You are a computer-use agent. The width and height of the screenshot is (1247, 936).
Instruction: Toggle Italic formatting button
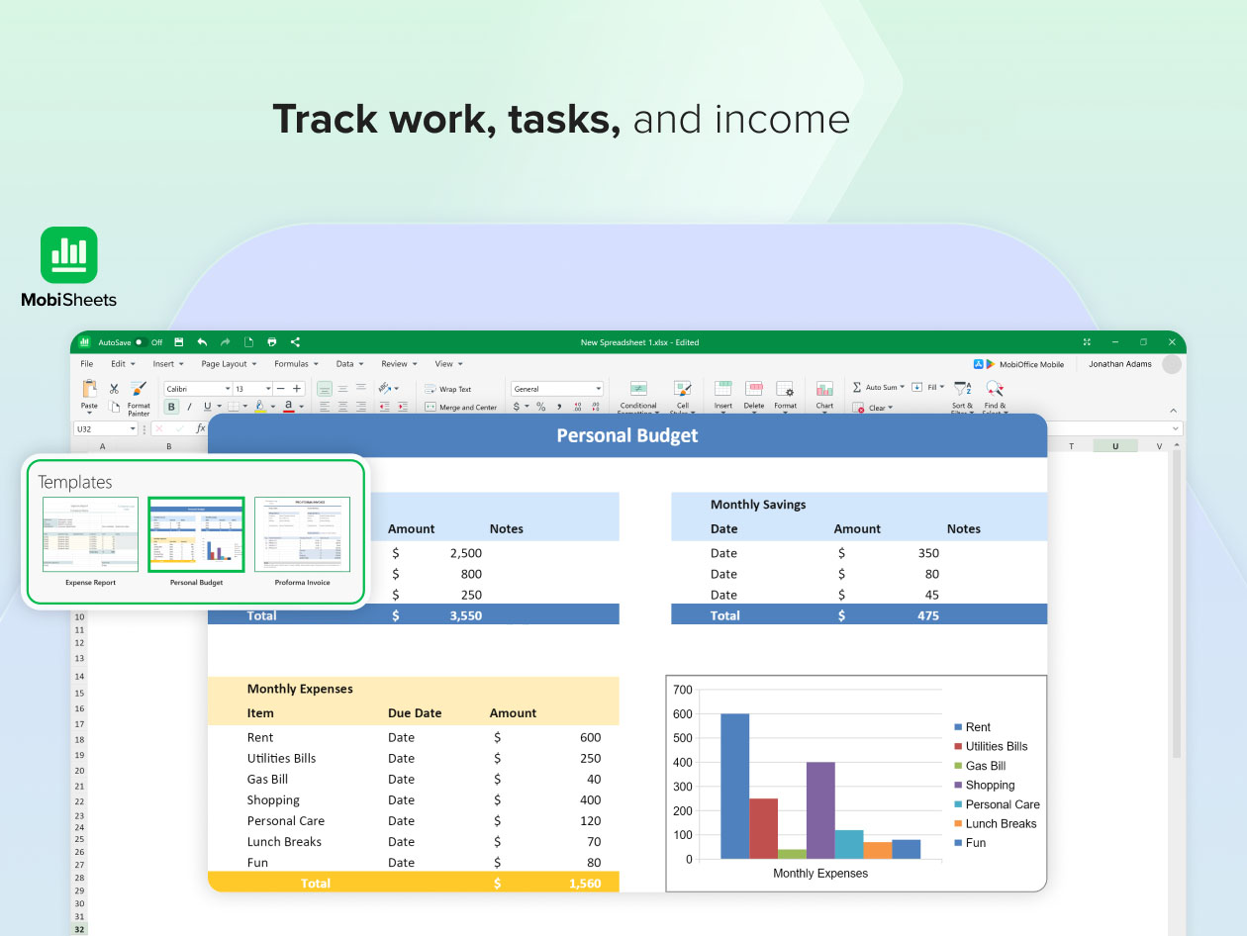pos(189,407)
